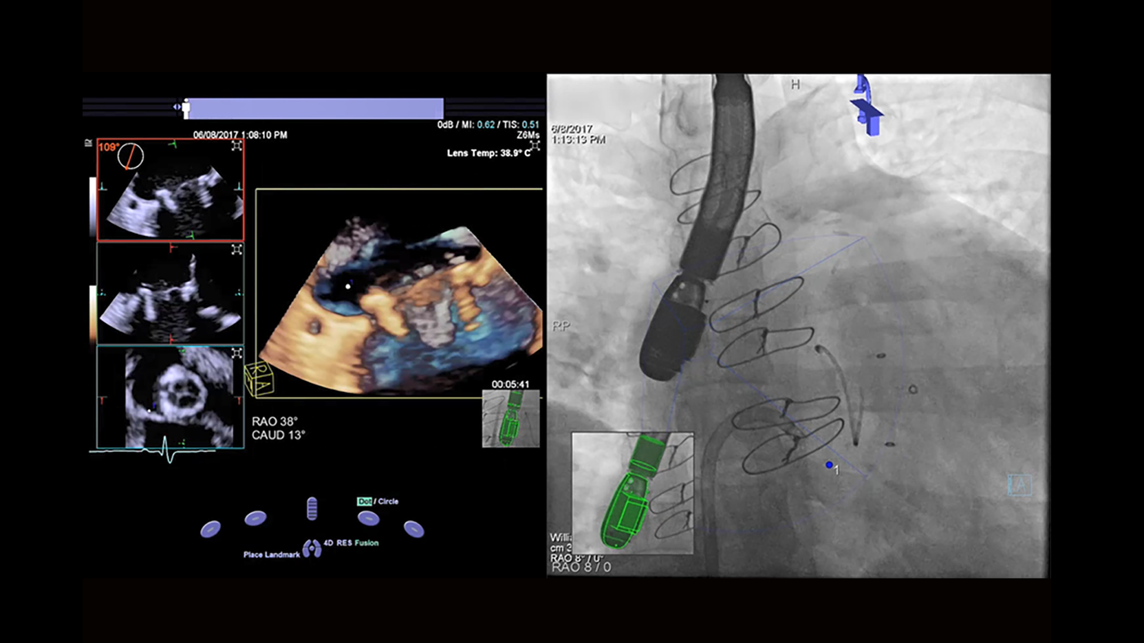
Task: Expand the crosshair control in the short-axis view
Action: click(x=237, y=353)
